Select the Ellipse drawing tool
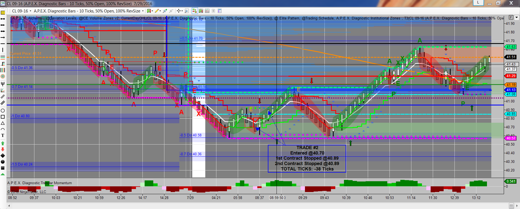This screenshot has width=520, height=209. 3,111
